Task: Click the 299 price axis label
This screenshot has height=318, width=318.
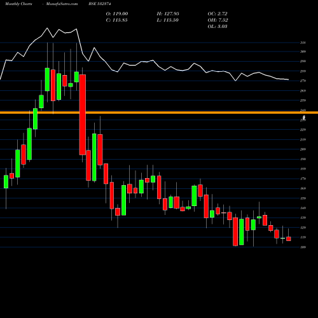Action: point(303,61)
